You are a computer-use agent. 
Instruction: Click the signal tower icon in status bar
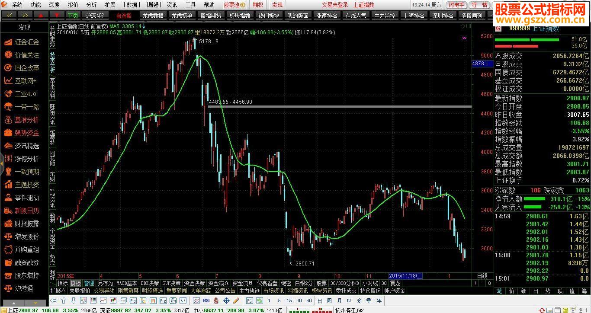[x=573, y=310]
